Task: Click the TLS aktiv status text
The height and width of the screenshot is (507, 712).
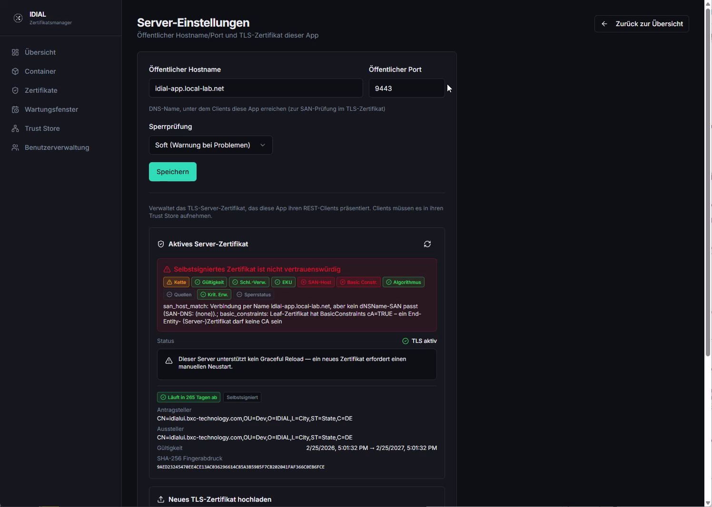Action: (x=424, y=341)
